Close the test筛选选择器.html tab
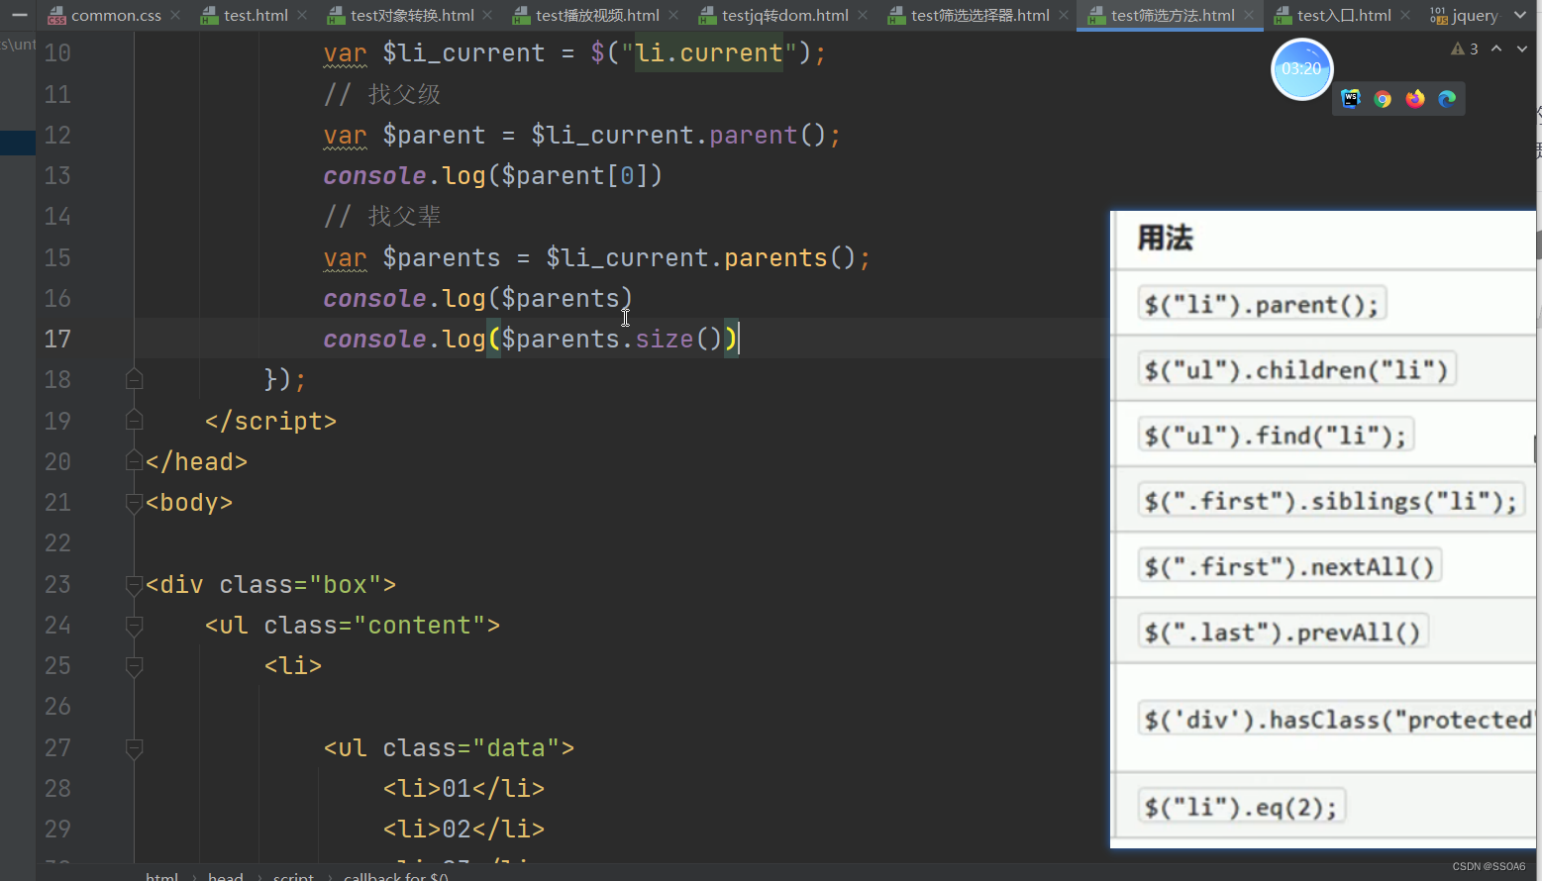Image resolution: width=1542 pixels, height=881 pixels. (1064, 15)
